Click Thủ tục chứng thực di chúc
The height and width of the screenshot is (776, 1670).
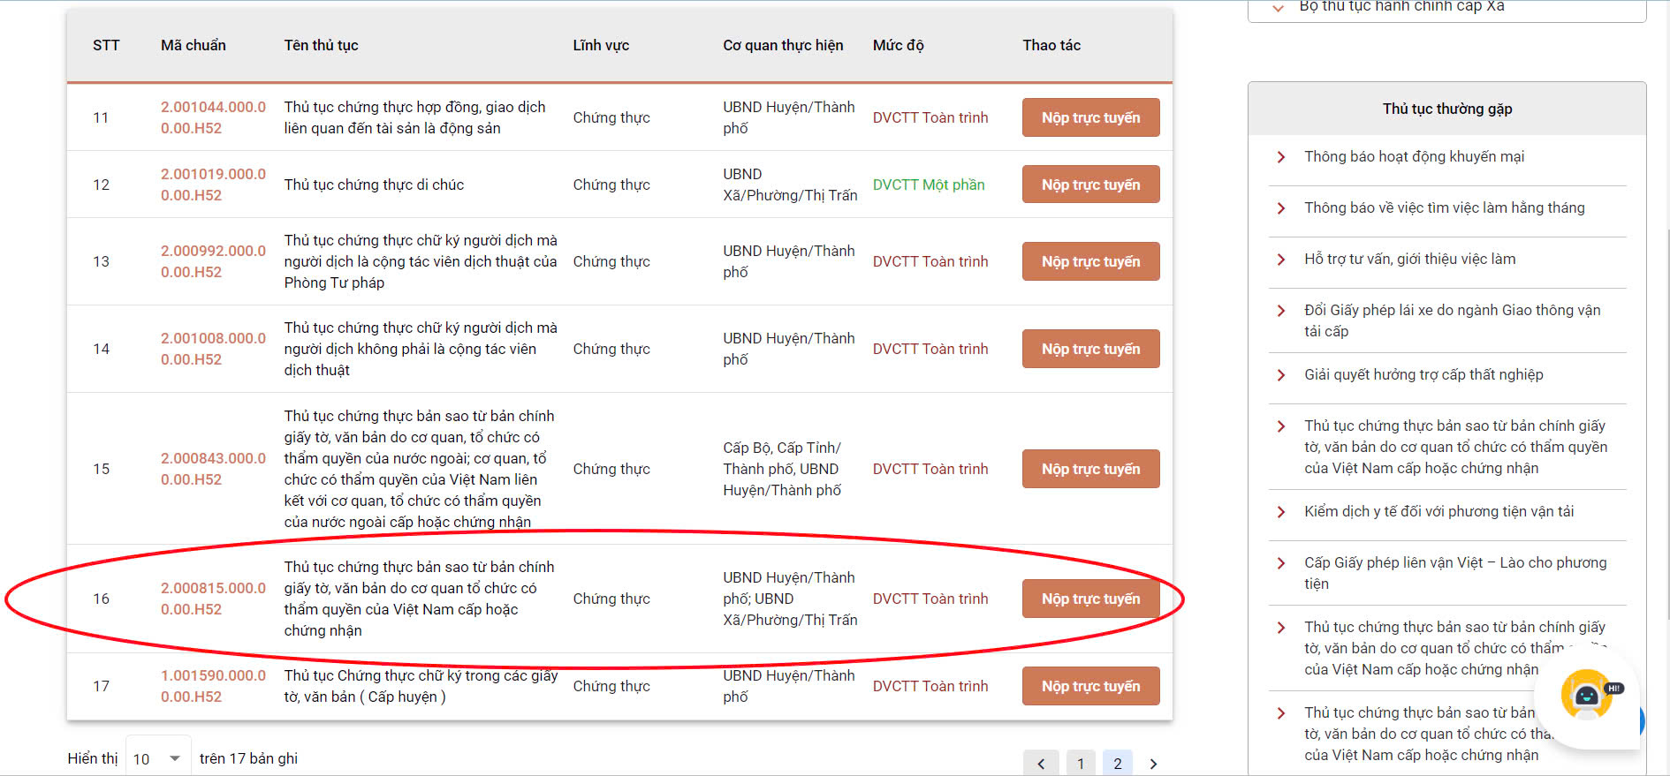374,185
